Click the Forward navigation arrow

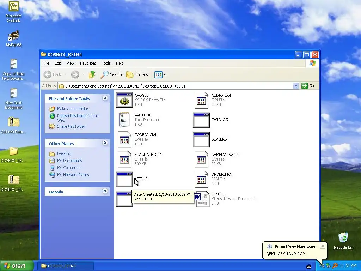coord(75,74)
